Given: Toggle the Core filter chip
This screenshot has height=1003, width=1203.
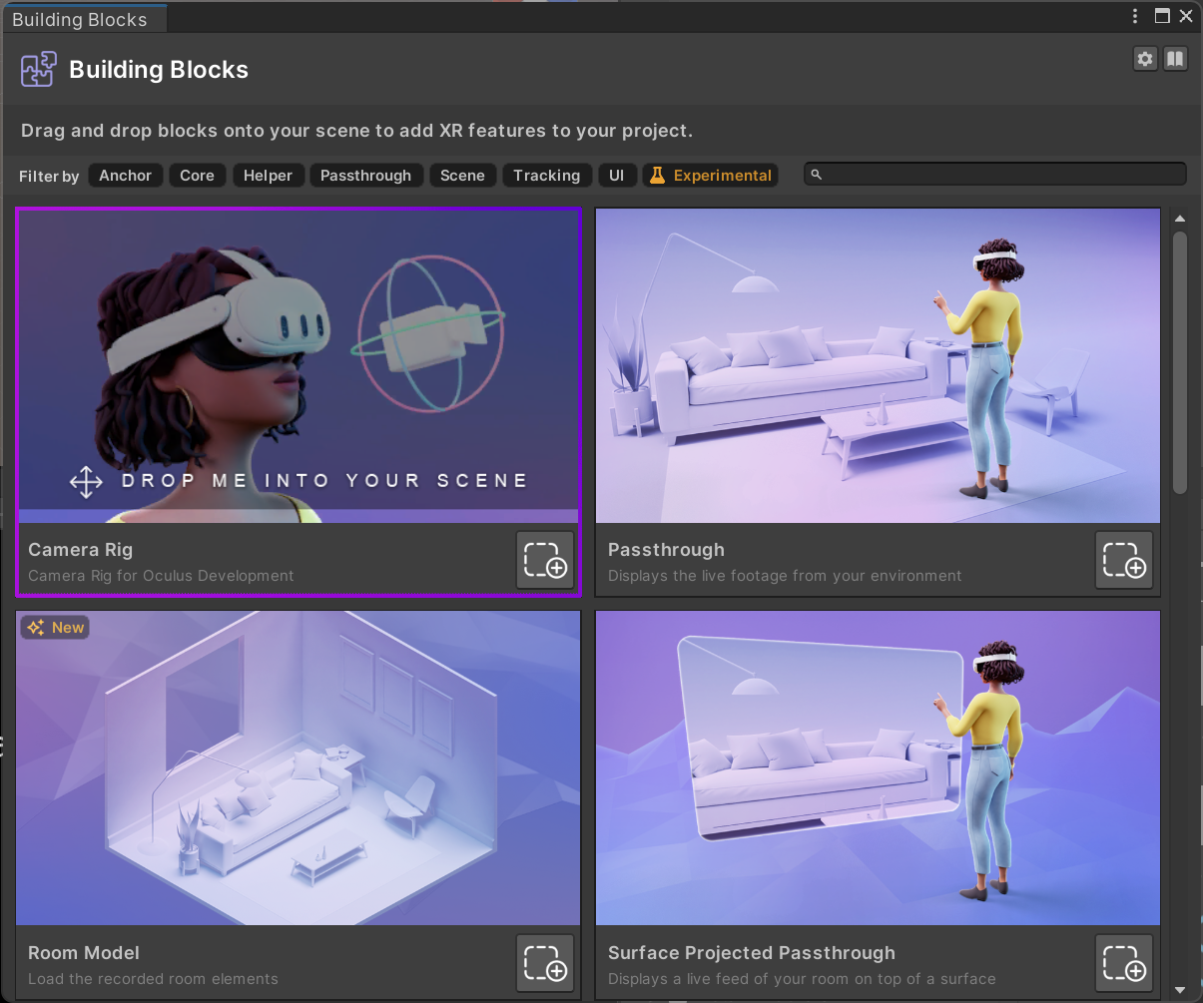Looking at the screenshot, I should 197,175.
